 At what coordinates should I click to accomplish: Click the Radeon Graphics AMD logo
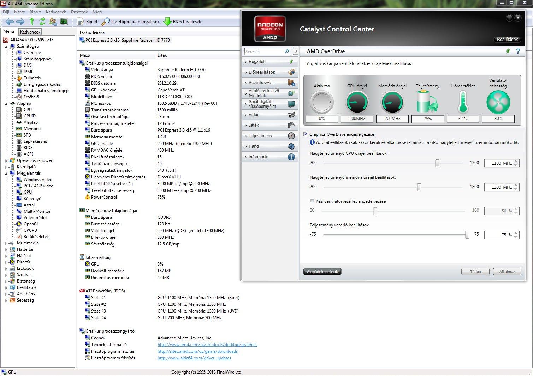click(270, 29)
